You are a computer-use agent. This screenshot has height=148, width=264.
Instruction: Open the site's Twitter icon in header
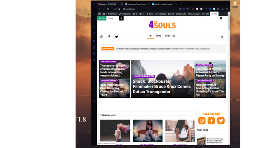(x=116, y=37)
